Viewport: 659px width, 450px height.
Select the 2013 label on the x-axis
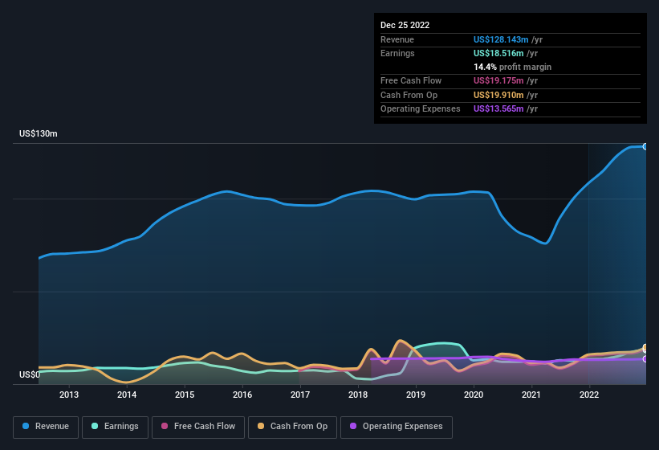click(69, 395)
